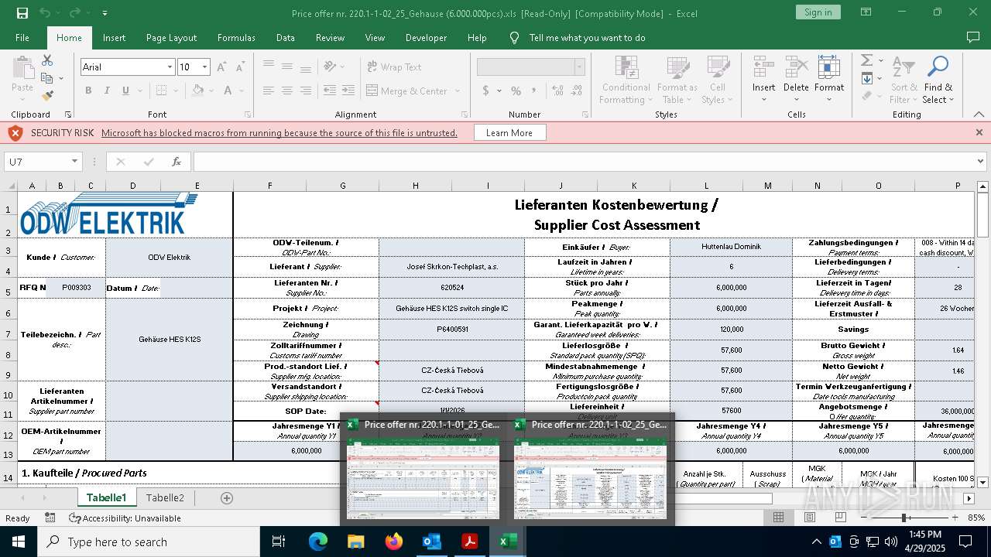Switch to sheet Tabelle2

click(x=165, y=498)
